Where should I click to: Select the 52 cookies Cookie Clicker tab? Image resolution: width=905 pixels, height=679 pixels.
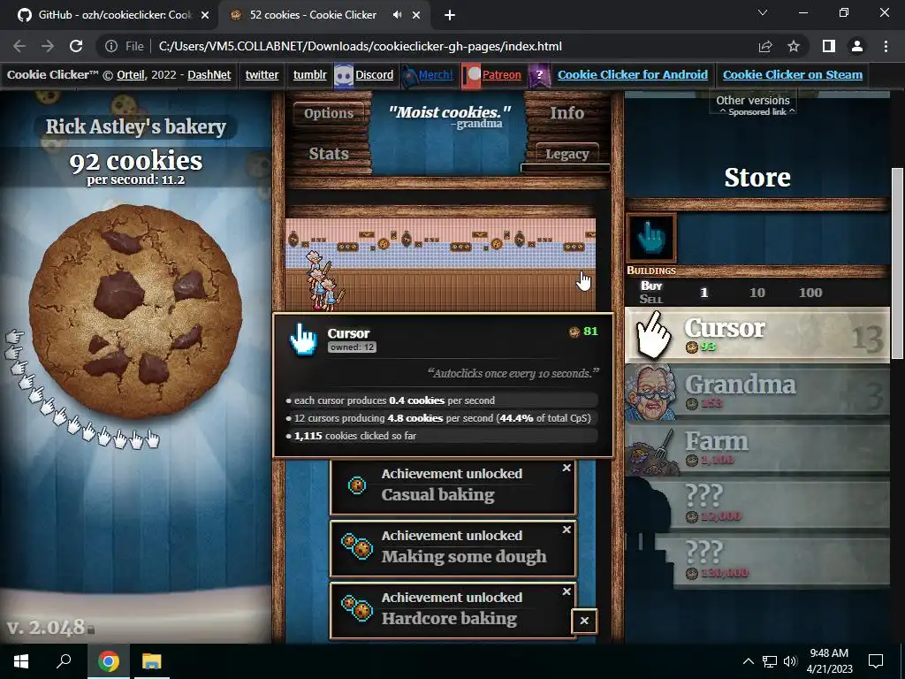tap(312, 15)
